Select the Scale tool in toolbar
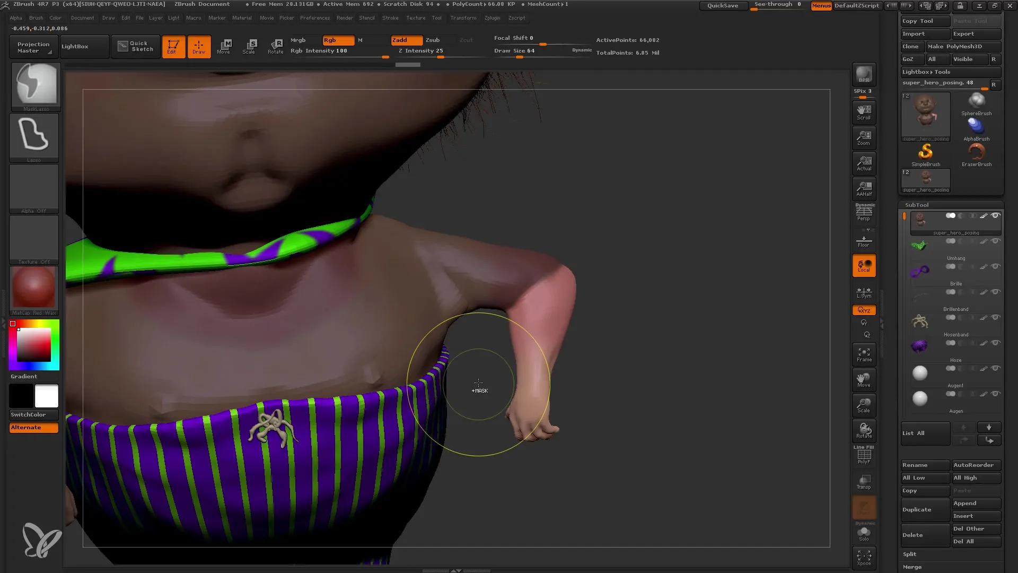The height and width of the screenshot is (573, 1018). tap(250, 46)
